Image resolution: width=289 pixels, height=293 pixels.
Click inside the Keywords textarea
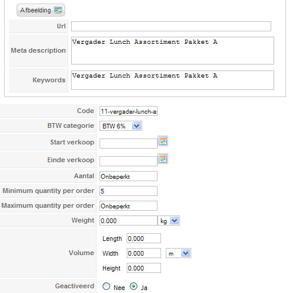click(x=172, y=81)
